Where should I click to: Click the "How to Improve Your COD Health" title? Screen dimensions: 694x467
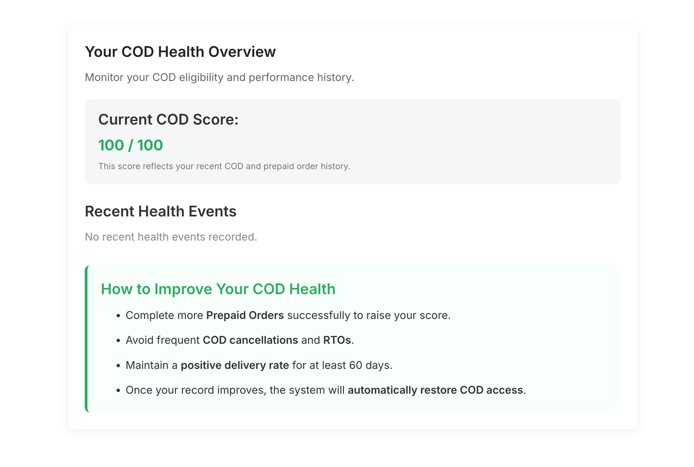(x=218, y=289)
